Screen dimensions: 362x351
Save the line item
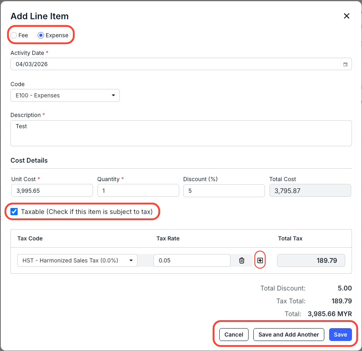pos(340,335)
